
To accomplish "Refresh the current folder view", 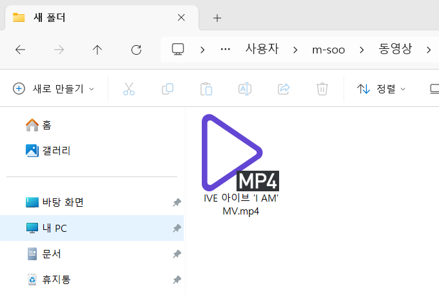I will coord(137,50).
